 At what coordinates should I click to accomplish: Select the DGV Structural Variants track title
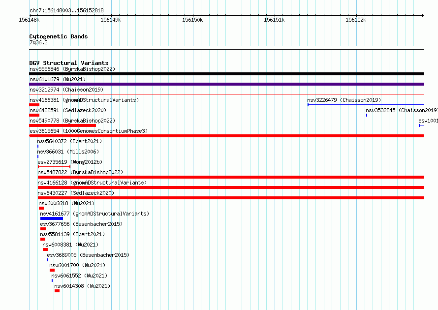click(69, 63)
